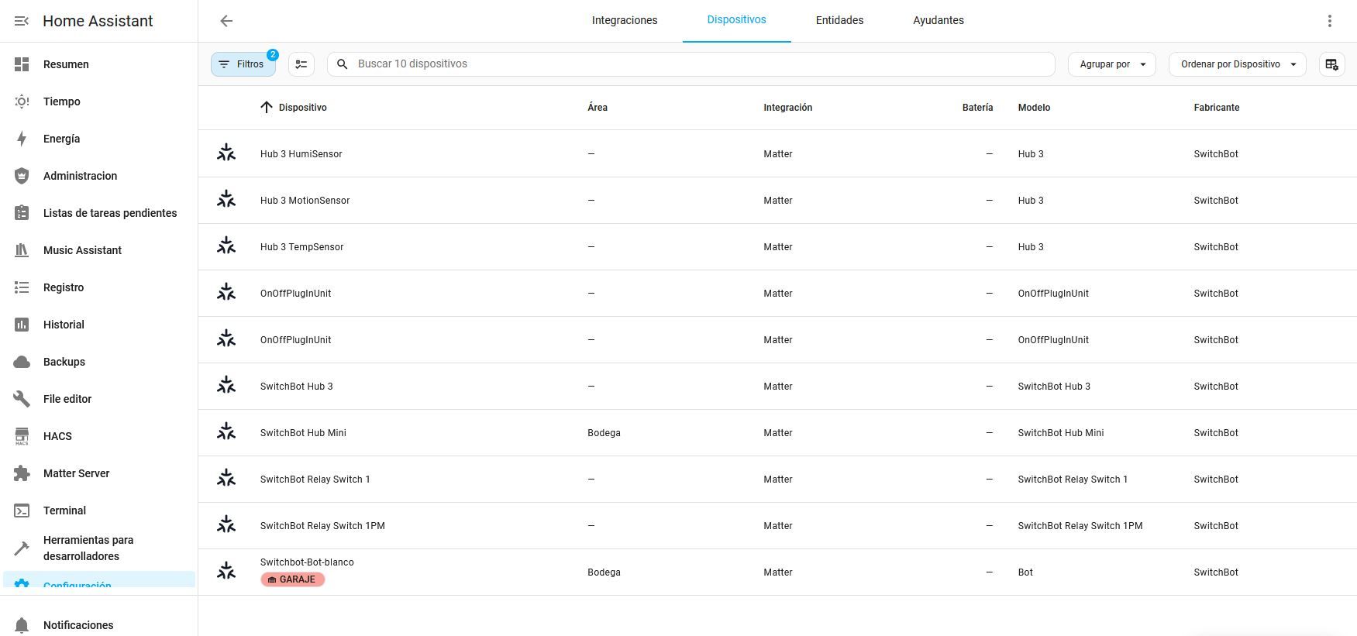Click Matter icon of Switchbot-Bot-blanco row
Image resolution: width=1357 pixels, height=636 pixels.
coord(226,571)
